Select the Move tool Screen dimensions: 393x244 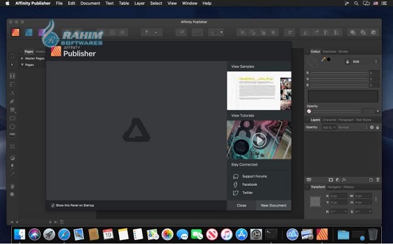pos(12,56)
